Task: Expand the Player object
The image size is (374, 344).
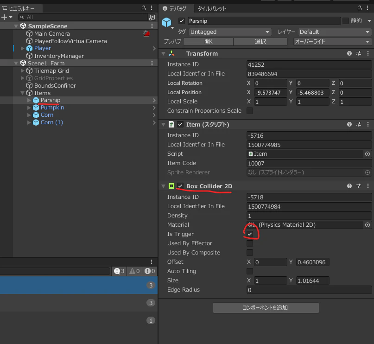Action: (x=23, y=48)
